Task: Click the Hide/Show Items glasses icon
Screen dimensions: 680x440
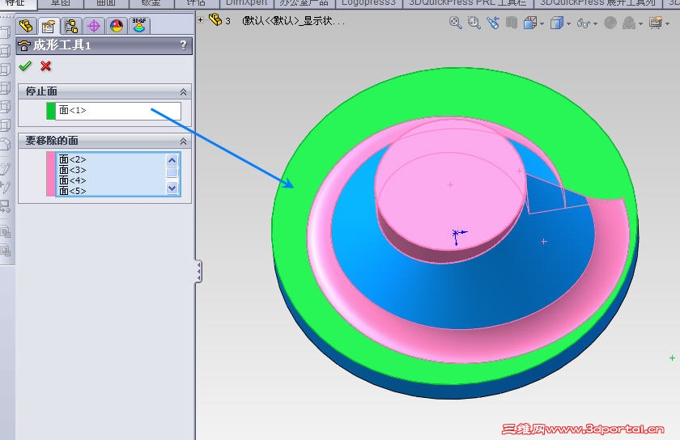Action: (x=584, y=23)
